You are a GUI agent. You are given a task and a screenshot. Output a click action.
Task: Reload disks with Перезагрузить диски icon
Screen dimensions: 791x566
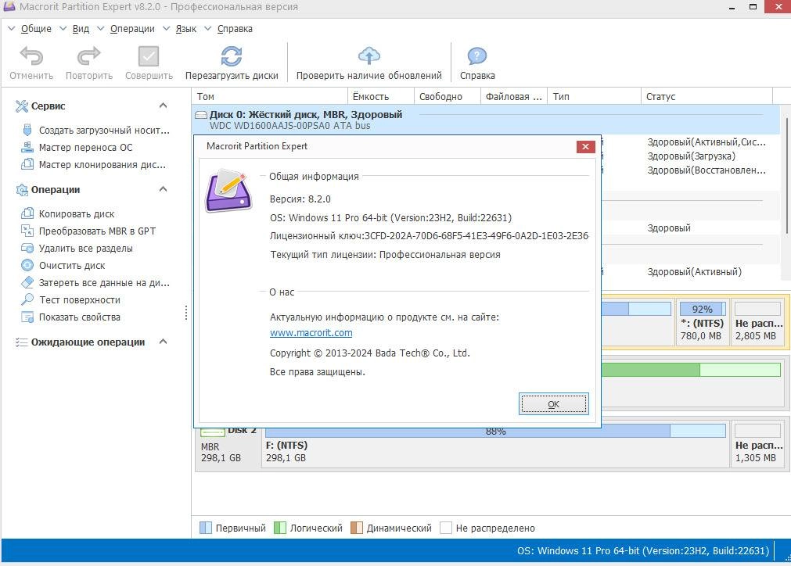pos(232,56)
